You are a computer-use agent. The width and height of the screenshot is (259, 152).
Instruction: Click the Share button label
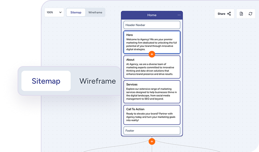click(x=221, y=14)
